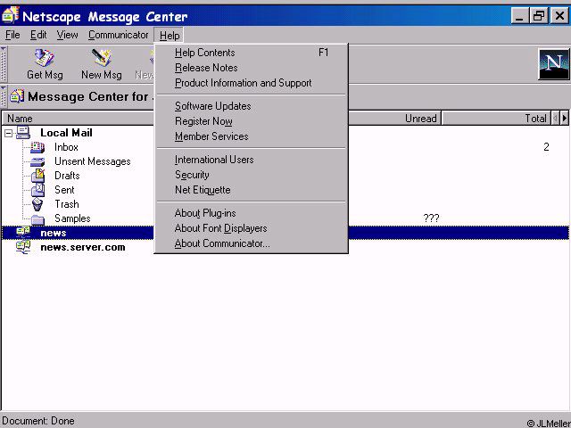Choose Software Updates menu entry
This screenshot has height=428, width=571.
tap(252, 106)
